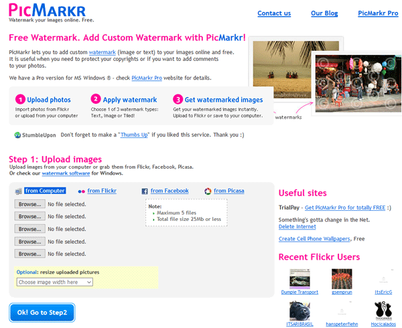Image resolution: width=402 pixels, height=328 pixels.
Task: Open the Our Blog link
Action: 324,13
